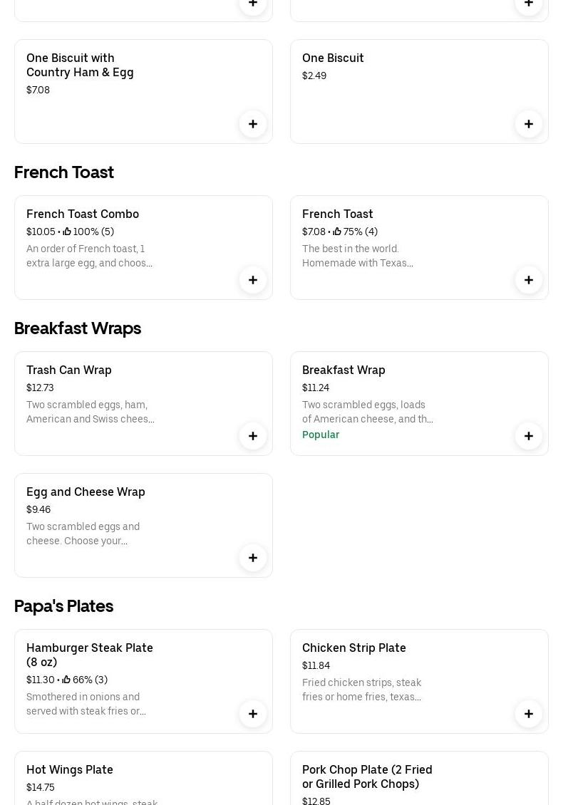Open Pork Chop Plate item details
This screenshot has width=573, height=805.
(x=367, y=777)
